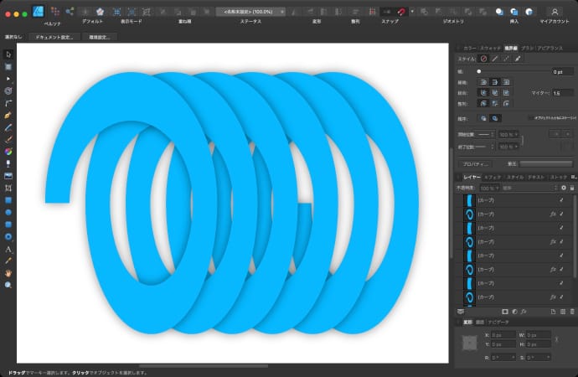This screenshot has height=377, width=578.
Task: Switch to the カラー tab
Action: 467,49
